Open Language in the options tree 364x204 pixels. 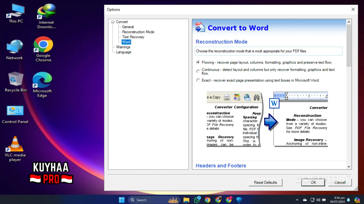click(124, 52)
